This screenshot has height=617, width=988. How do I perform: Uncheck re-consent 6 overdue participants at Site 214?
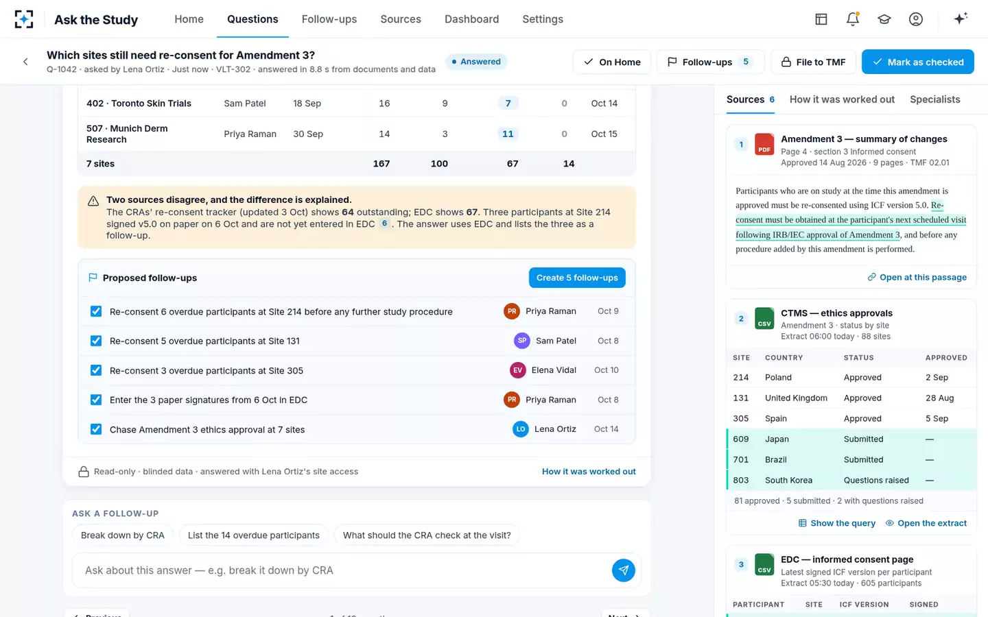[96, 311]
